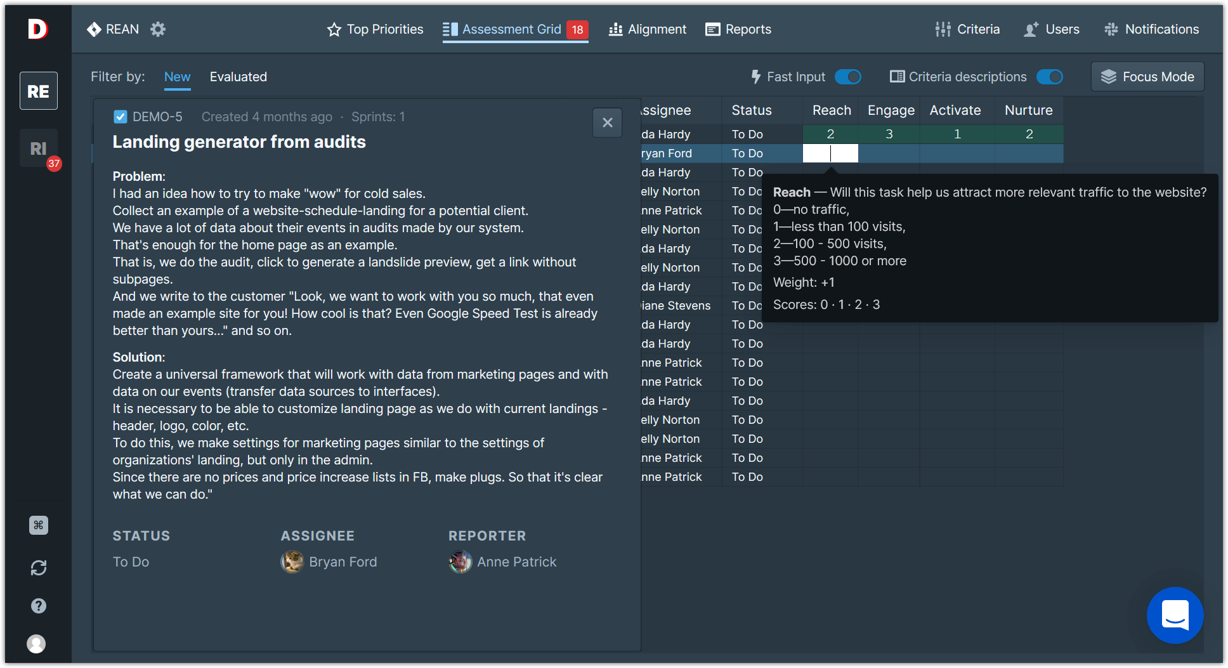Open the DEMO-5 issue key link
The height and width of the screenshot is (668, 1228).
click(x=157, y=117)
